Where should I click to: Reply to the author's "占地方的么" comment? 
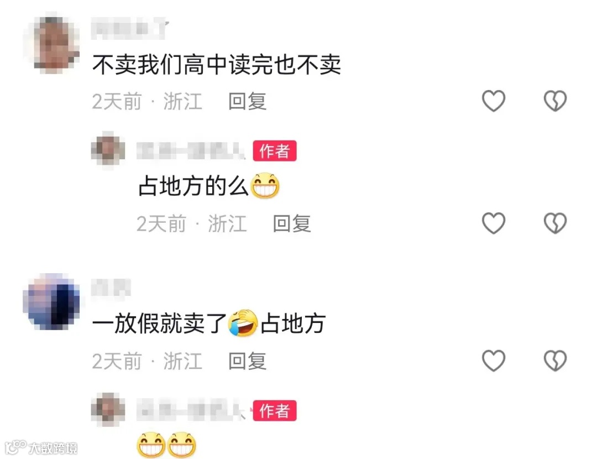(292, 223)
